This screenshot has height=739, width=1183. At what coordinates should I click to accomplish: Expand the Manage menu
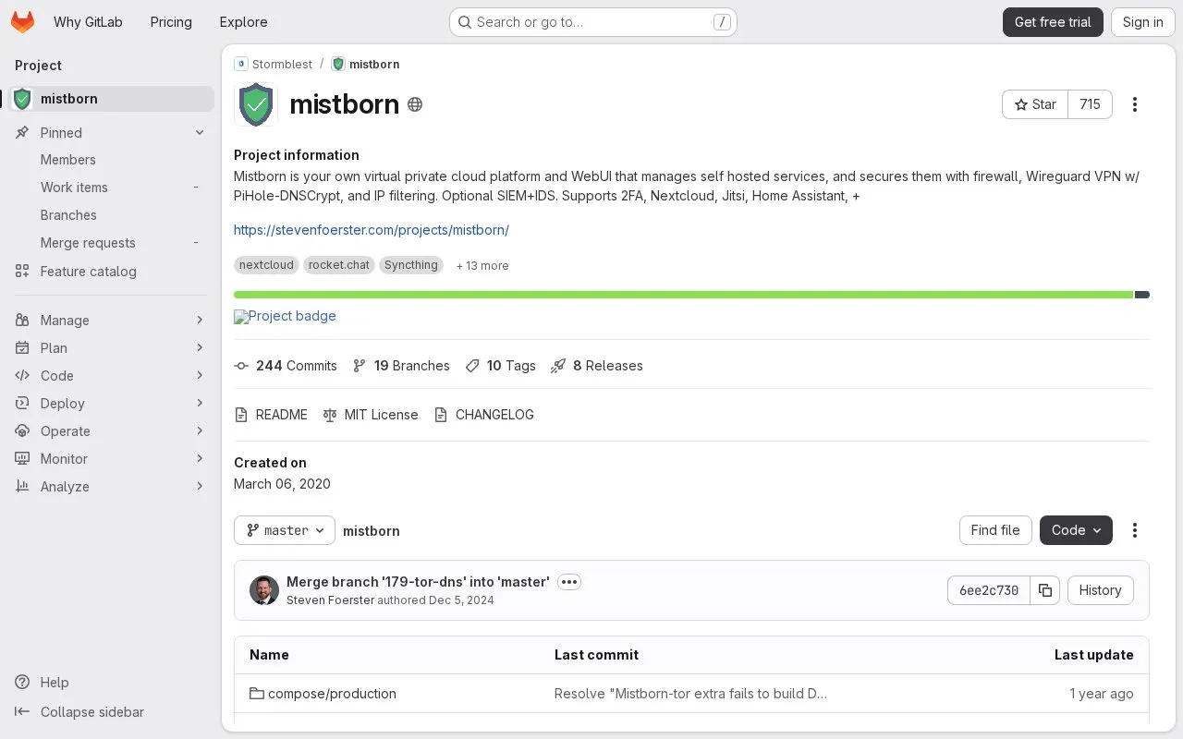pos(111,321)
